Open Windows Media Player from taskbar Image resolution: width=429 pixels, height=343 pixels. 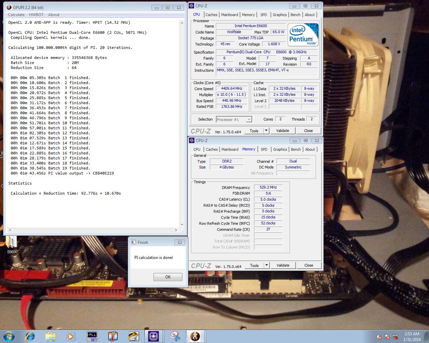[x=71, y=336]
